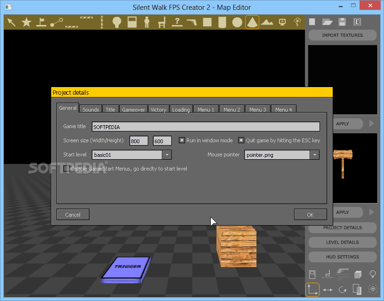Switch to the Gameover tab
The image size is (384, 301).
tap(134, 109)
